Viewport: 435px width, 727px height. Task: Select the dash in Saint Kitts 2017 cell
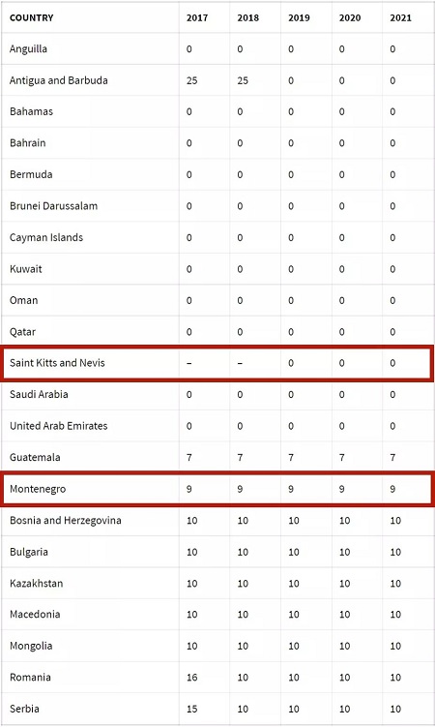(x=188, y=363)
